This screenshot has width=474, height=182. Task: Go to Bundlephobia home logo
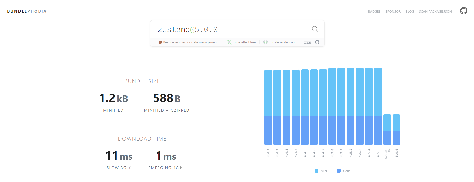27,11
